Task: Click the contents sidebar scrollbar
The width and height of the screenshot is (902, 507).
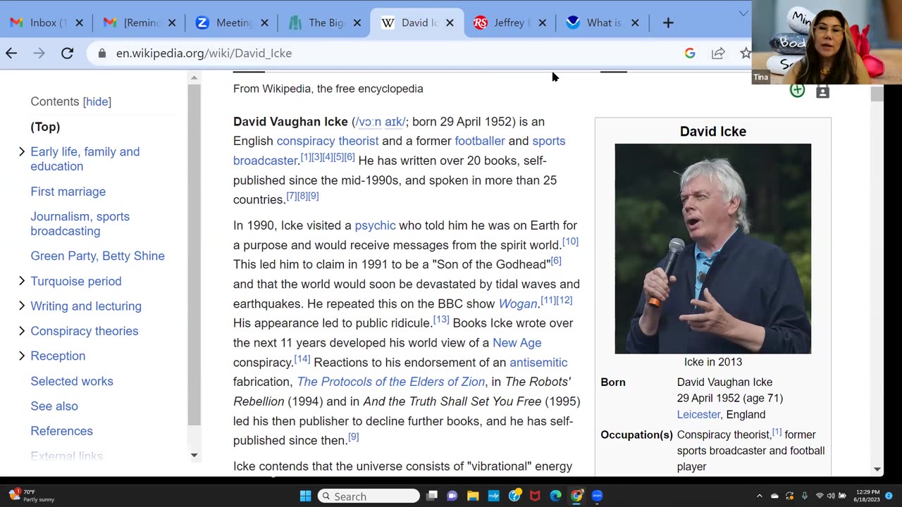Action: [194, 254]
